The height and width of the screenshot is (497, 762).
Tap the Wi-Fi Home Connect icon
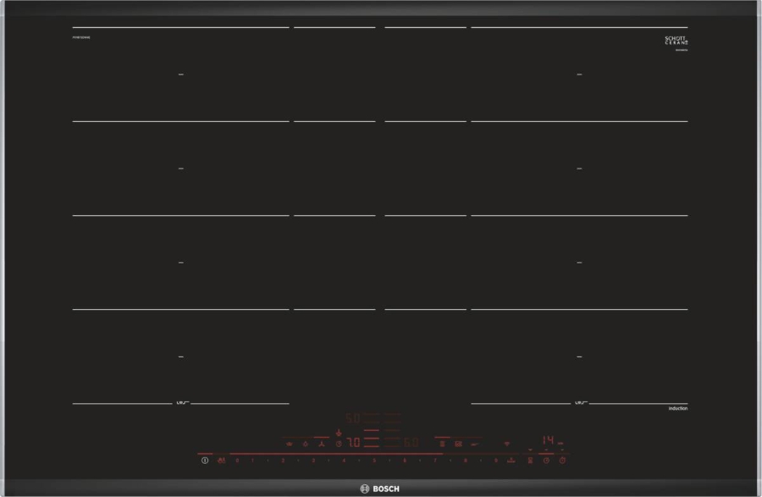(507, 444)
